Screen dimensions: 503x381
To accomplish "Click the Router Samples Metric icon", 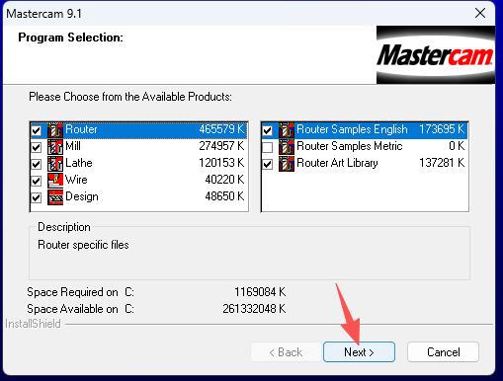I will pos(287,146).
